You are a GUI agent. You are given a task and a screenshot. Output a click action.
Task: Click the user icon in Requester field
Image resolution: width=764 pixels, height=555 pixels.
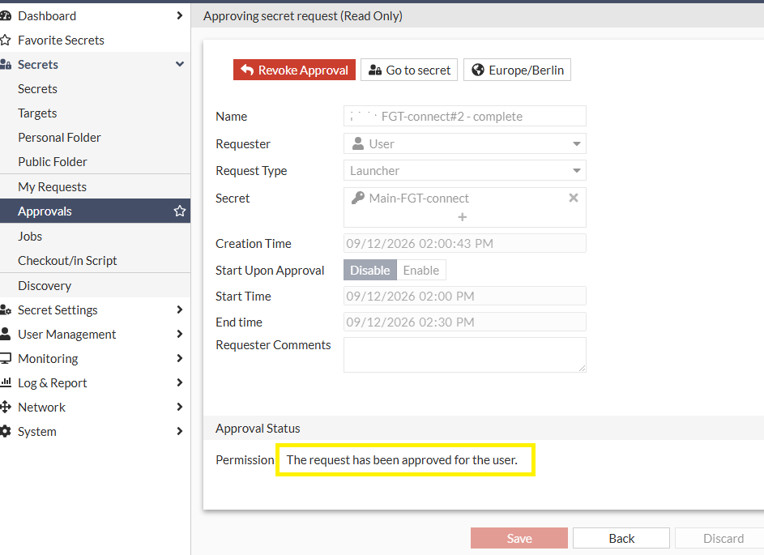[x=358, y=143]
